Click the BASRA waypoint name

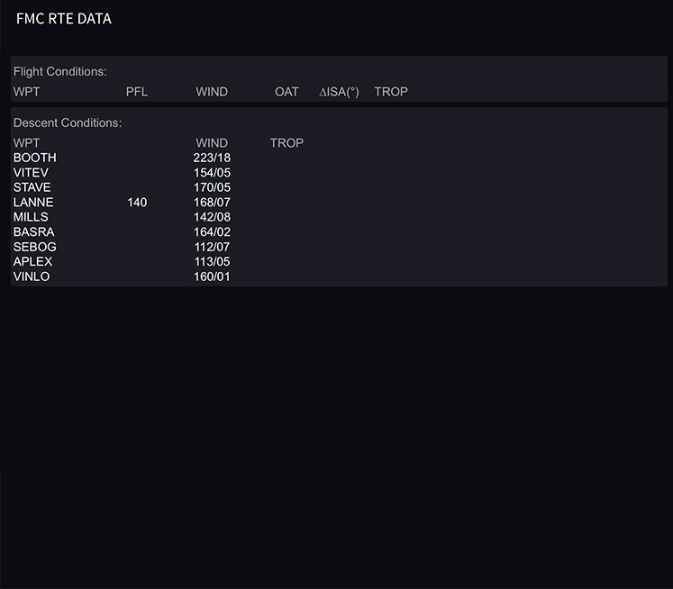click(x=33, y=232)
